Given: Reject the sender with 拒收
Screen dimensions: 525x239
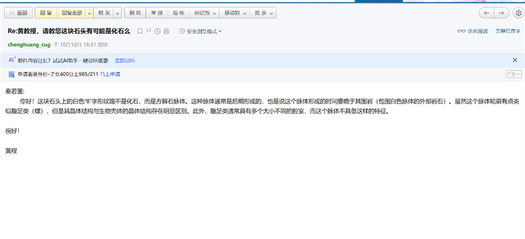Looking at the screenshot, I should [x=178, y=13].
